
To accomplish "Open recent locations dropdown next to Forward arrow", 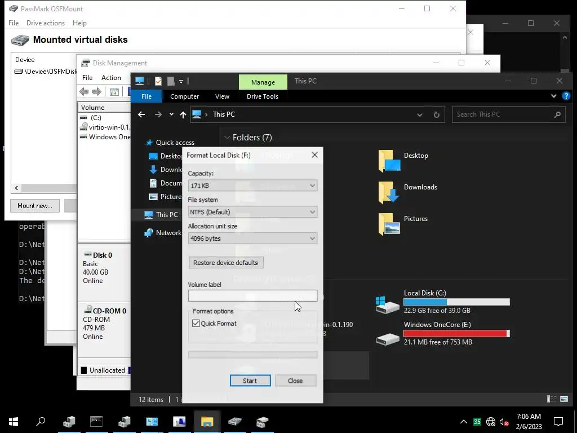I will pyautogui.click(x=171, y=114).
